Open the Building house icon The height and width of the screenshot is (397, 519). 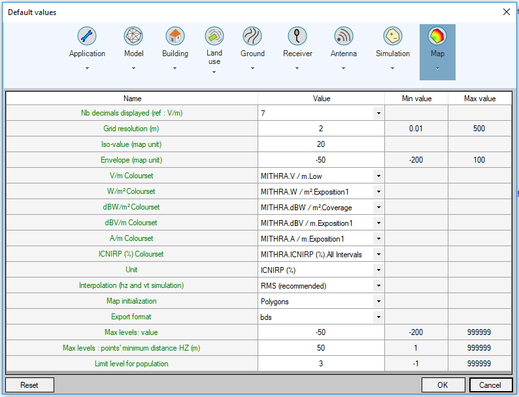pos(175,36)
